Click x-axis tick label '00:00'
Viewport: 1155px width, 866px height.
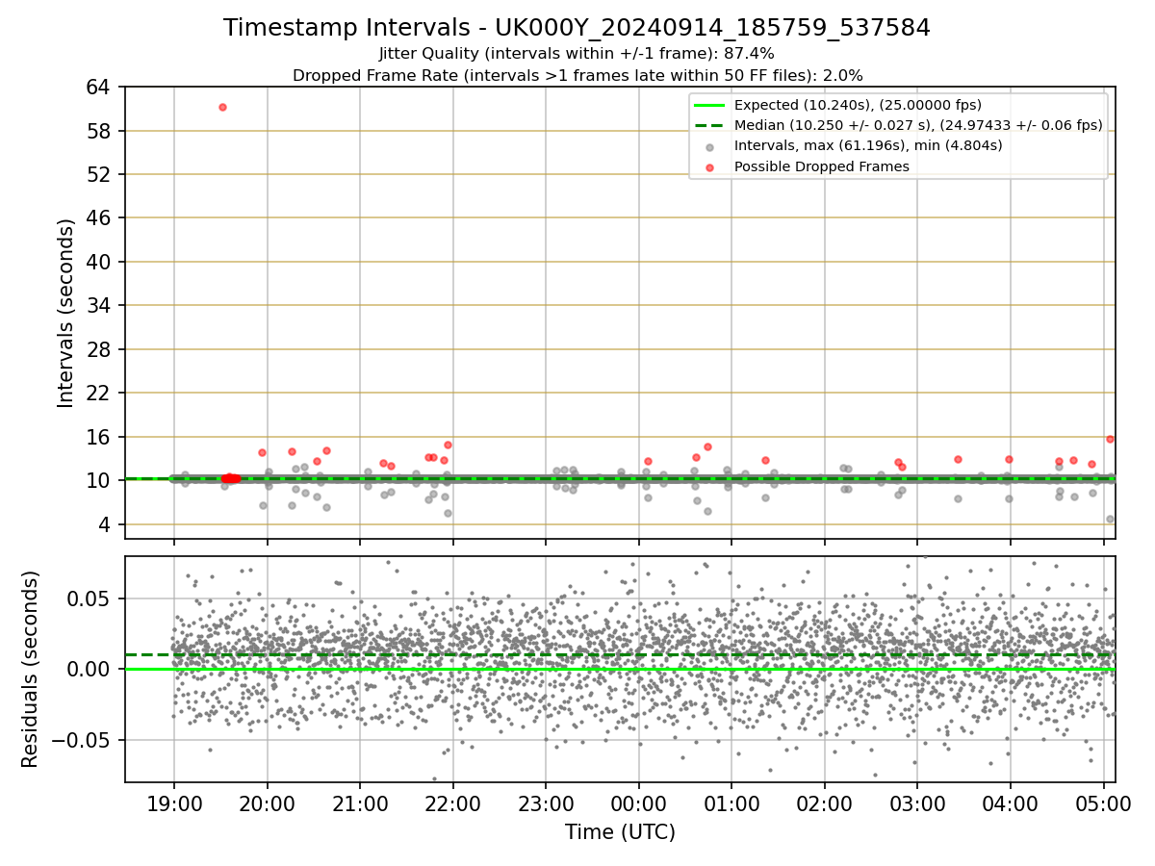(638, 803)
